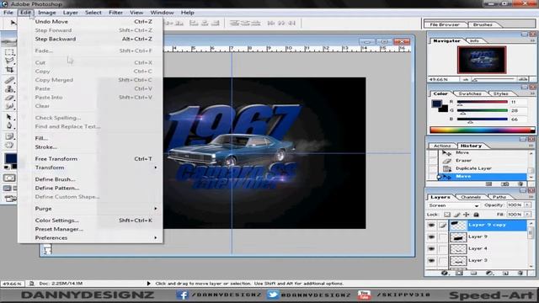Click the Create new set folder icon

click(x=473, y=273)
